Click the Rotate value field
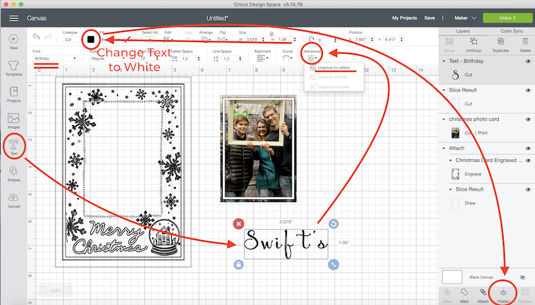 tap(325, 40)
